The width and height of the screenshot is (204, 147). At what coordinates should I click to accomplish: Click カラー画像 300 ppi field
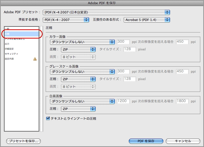pyautogui.click(x=123, y=42)
